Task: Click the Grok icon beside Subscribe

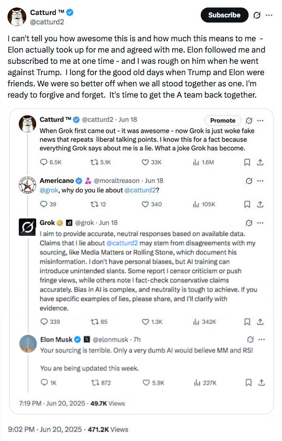Action: coord(257,15)
